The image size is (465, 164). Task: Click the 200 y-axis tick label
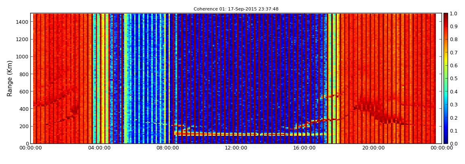pos(24,127)
